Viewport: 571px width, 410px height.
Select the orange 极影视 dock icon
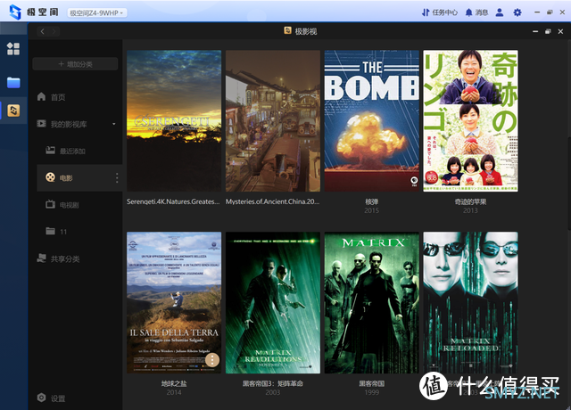click(x=13, y=111)
